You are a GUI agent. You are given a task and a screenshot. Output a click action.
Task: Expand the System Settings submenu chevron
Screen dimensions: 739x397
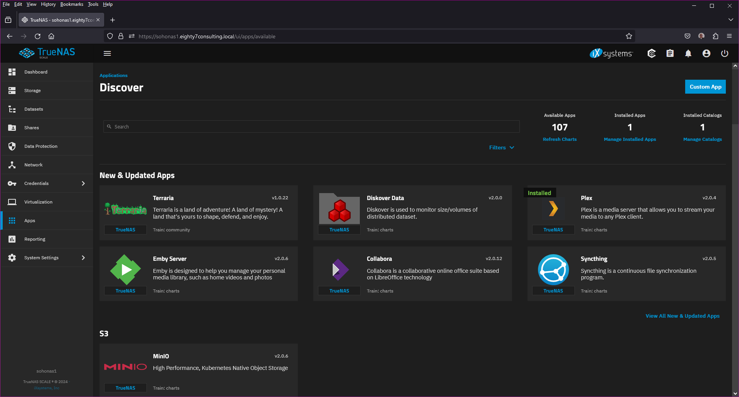point(83,258)
